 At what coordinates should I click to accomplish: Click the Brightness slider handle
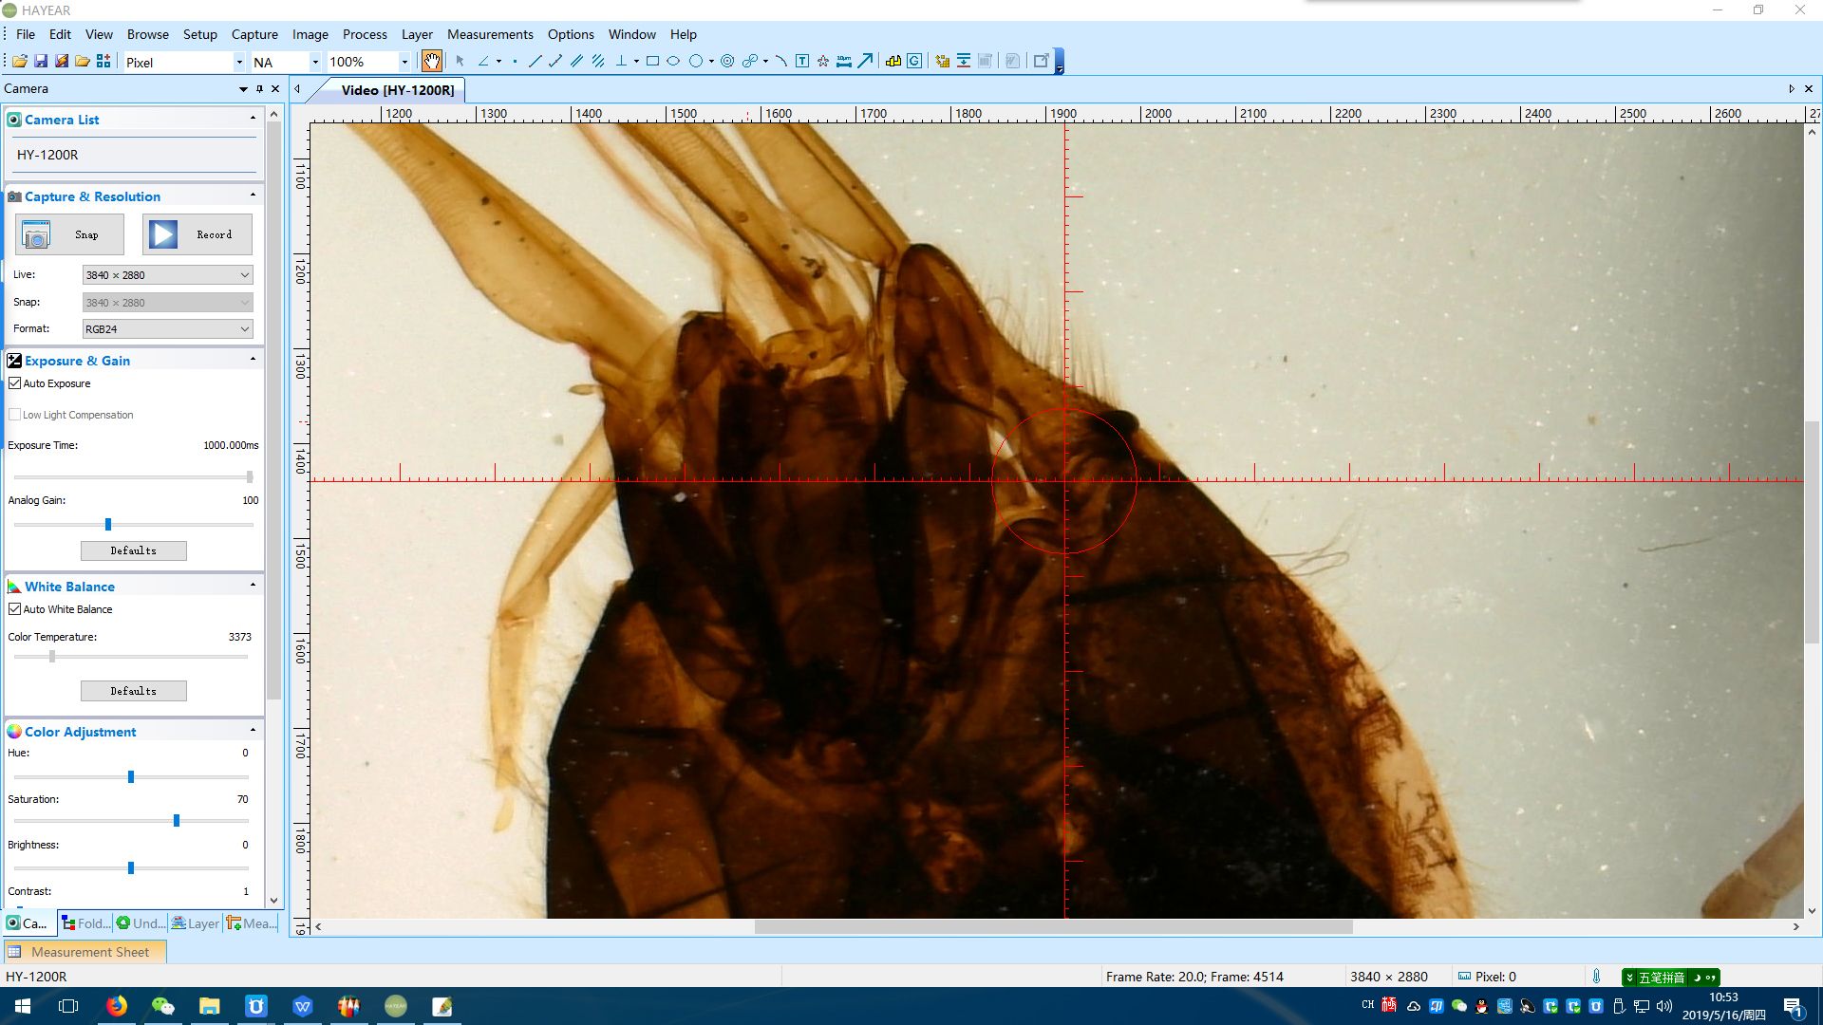click(131, 868)
